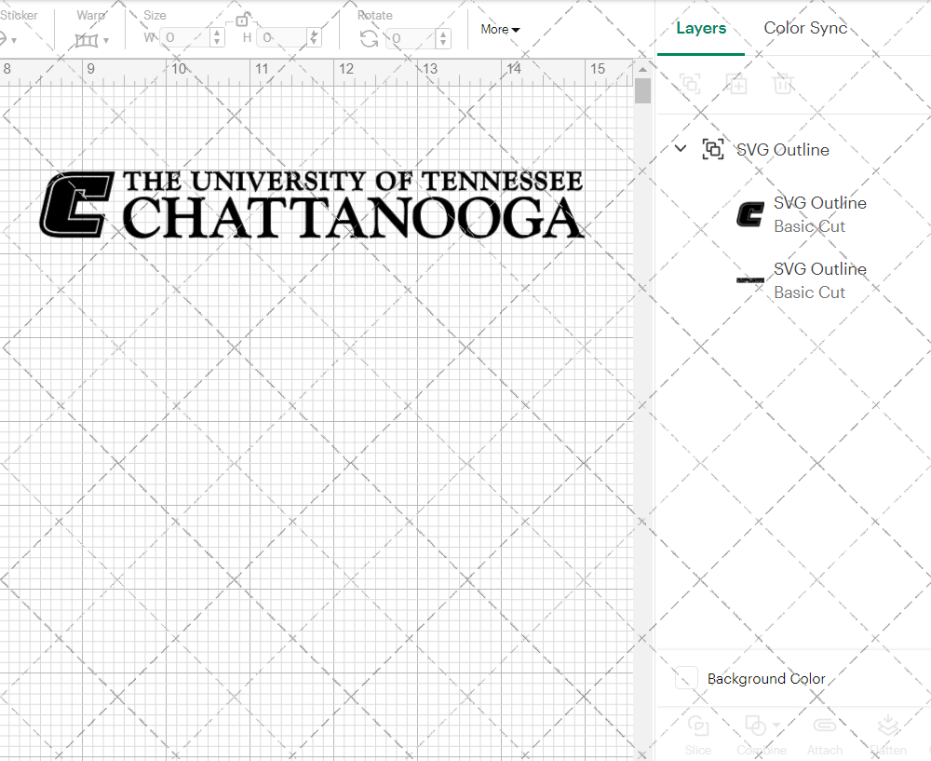The height and width of the screenshot is (761, 931).
Task: Duplicate the selection using Layers panel icon
Action: [x=736, y=84]
